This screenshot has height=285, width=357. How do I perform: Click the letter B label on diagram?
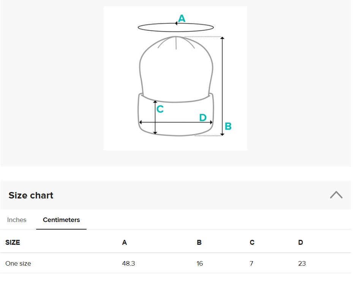[228, 126]
